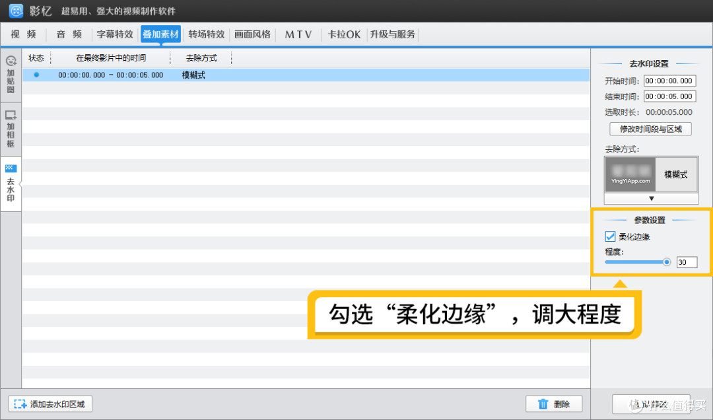Open the 字幕特效 tab
Image resolution: width=713 pixels, height=420 pixels.
[x=115, y=34]
